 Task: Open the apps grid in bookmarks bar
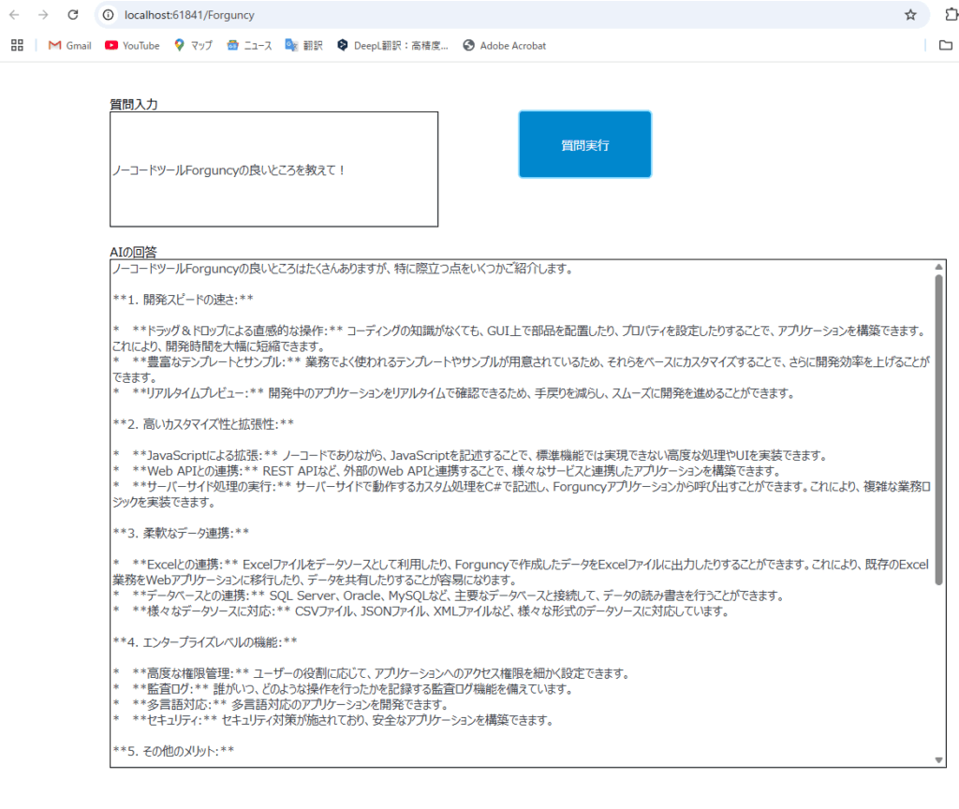17,45
